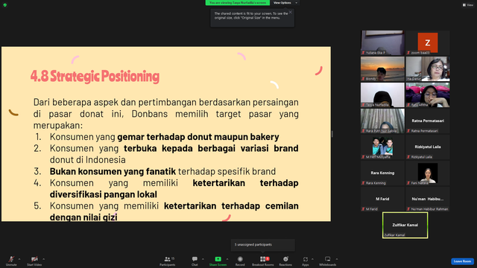Expand arrow next to Whiteboards

[337, 259]
